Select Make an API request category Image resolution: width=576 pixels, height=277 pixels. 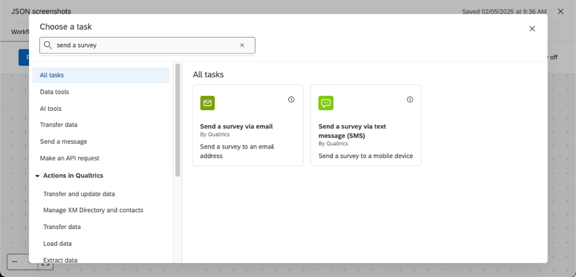pyautogui.click(x=69, y=158)
